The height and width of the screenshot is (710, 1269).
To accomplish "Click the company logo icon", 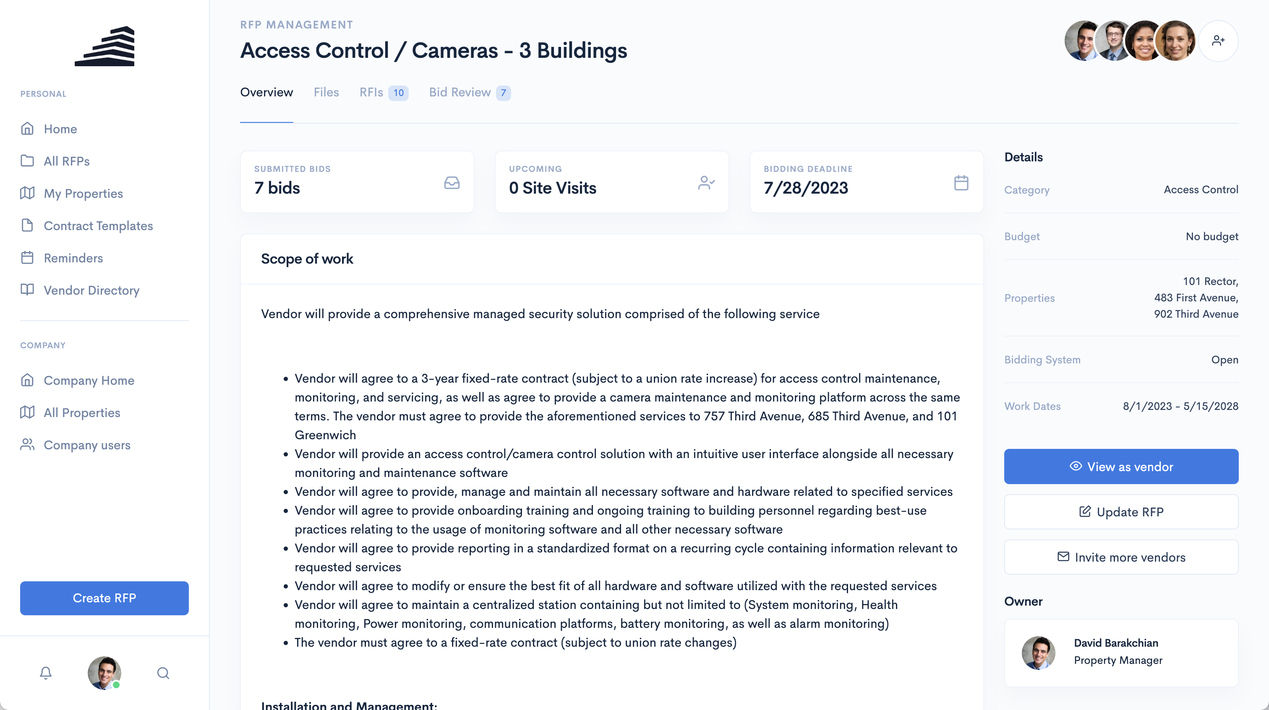I will coord(104,46).
